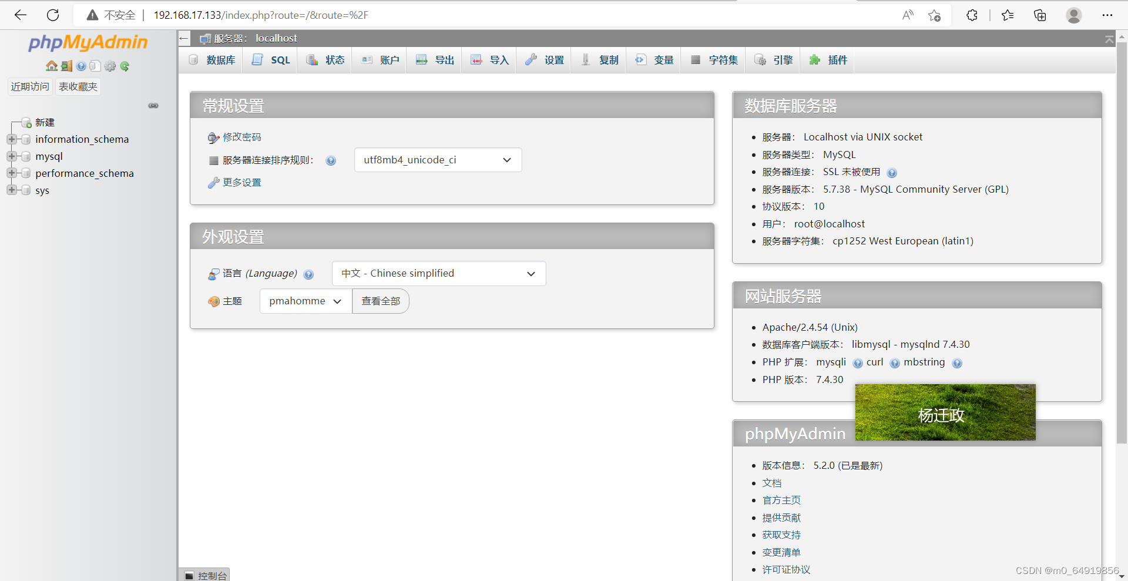Open the 引擎 tab
This screenshot has height=581, width=1128.
[x=773, y=60]
